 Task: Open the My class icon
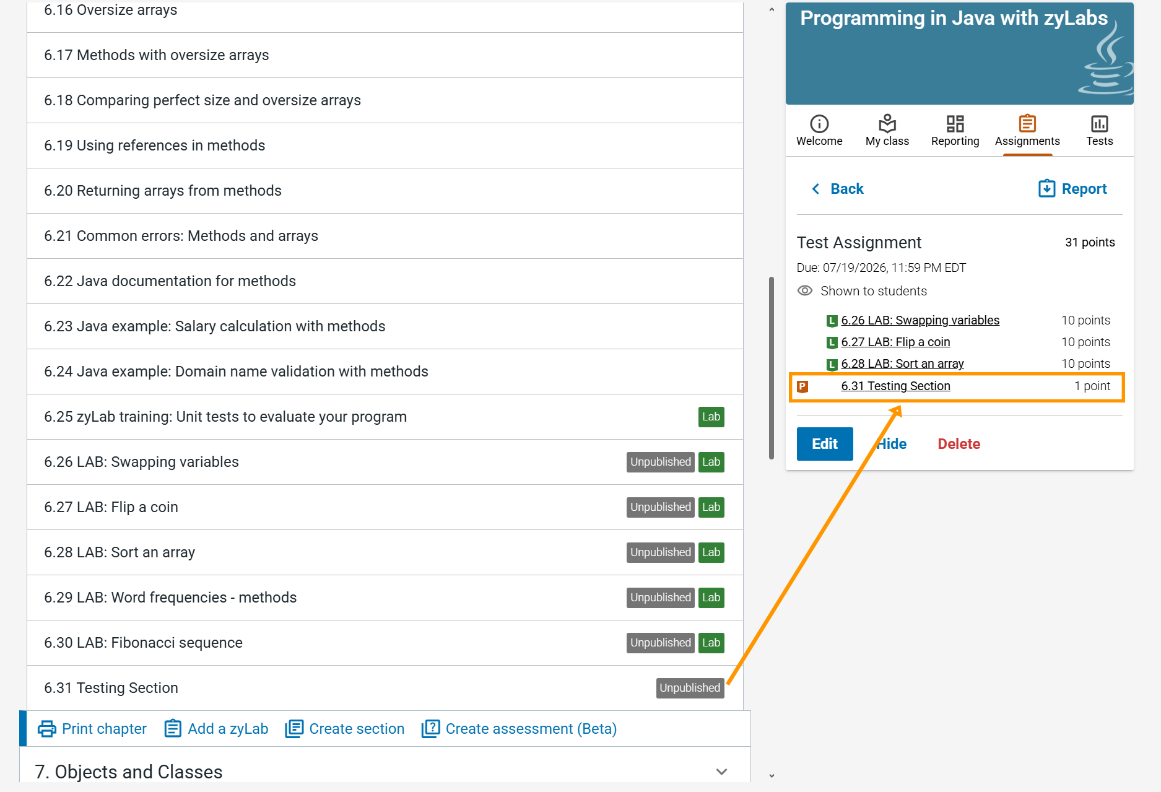coord(887,124)
